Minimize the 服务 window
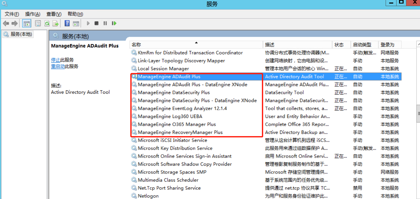Image resolution: width=420 pixels, height=199 pixels. [391, 3]
